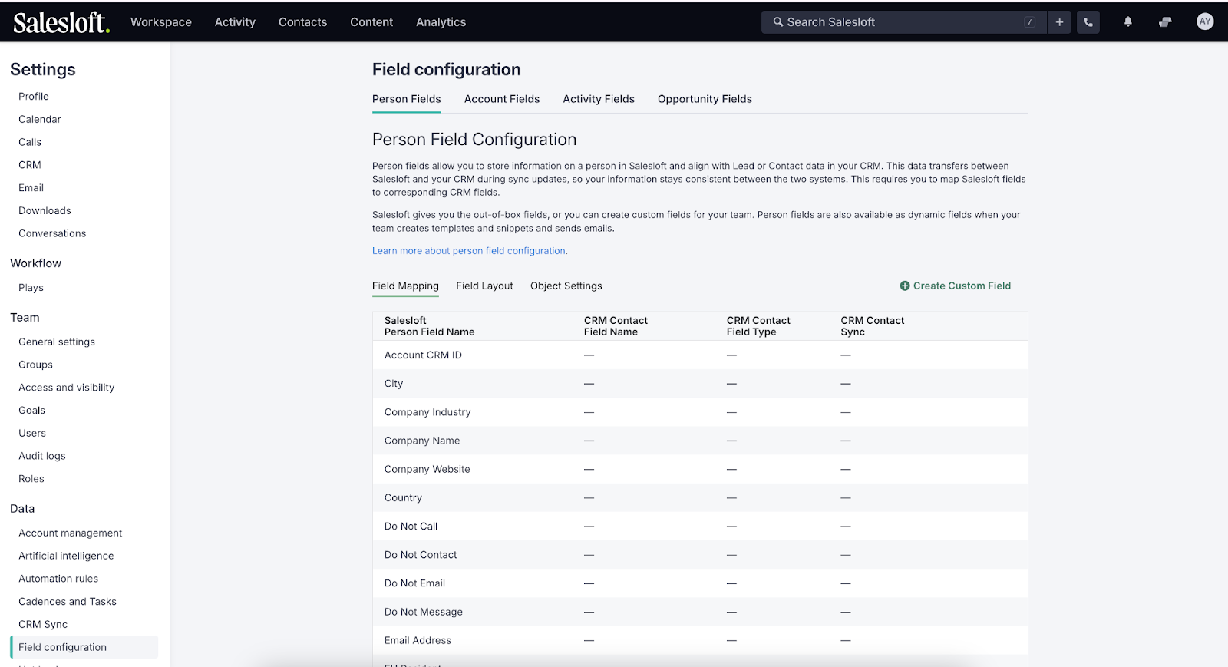Open the Workspace menu
The width and height of the screenshot is (1228, 667).
coord(161,22)
